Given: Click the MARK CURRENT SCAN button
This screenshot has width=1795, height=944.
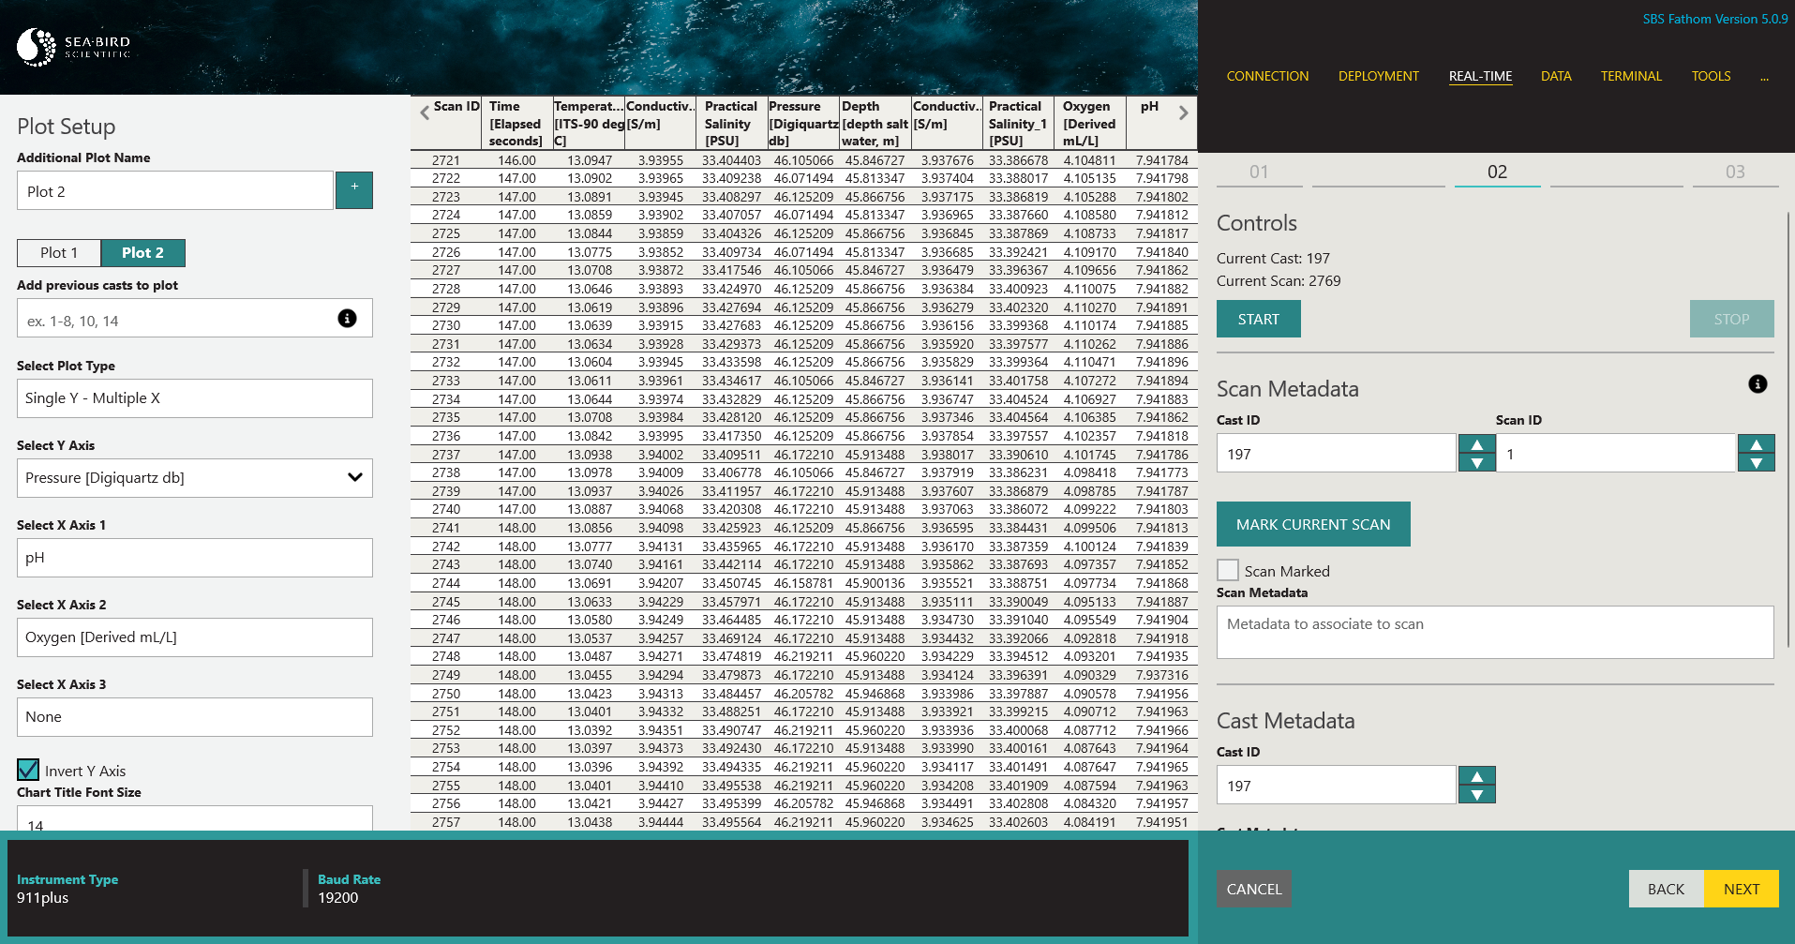Looking at the screenshot, I should coord(1313,524).
